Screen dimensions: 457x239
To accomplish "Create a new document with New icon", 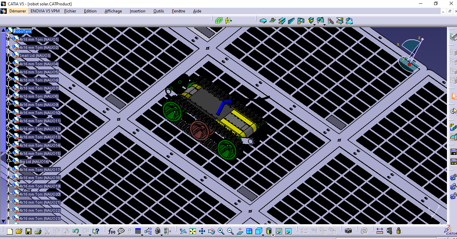I will [10, 231].
